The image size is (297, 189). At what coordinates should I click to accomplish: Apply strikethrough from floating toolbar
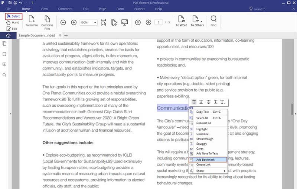coord(208,102)
